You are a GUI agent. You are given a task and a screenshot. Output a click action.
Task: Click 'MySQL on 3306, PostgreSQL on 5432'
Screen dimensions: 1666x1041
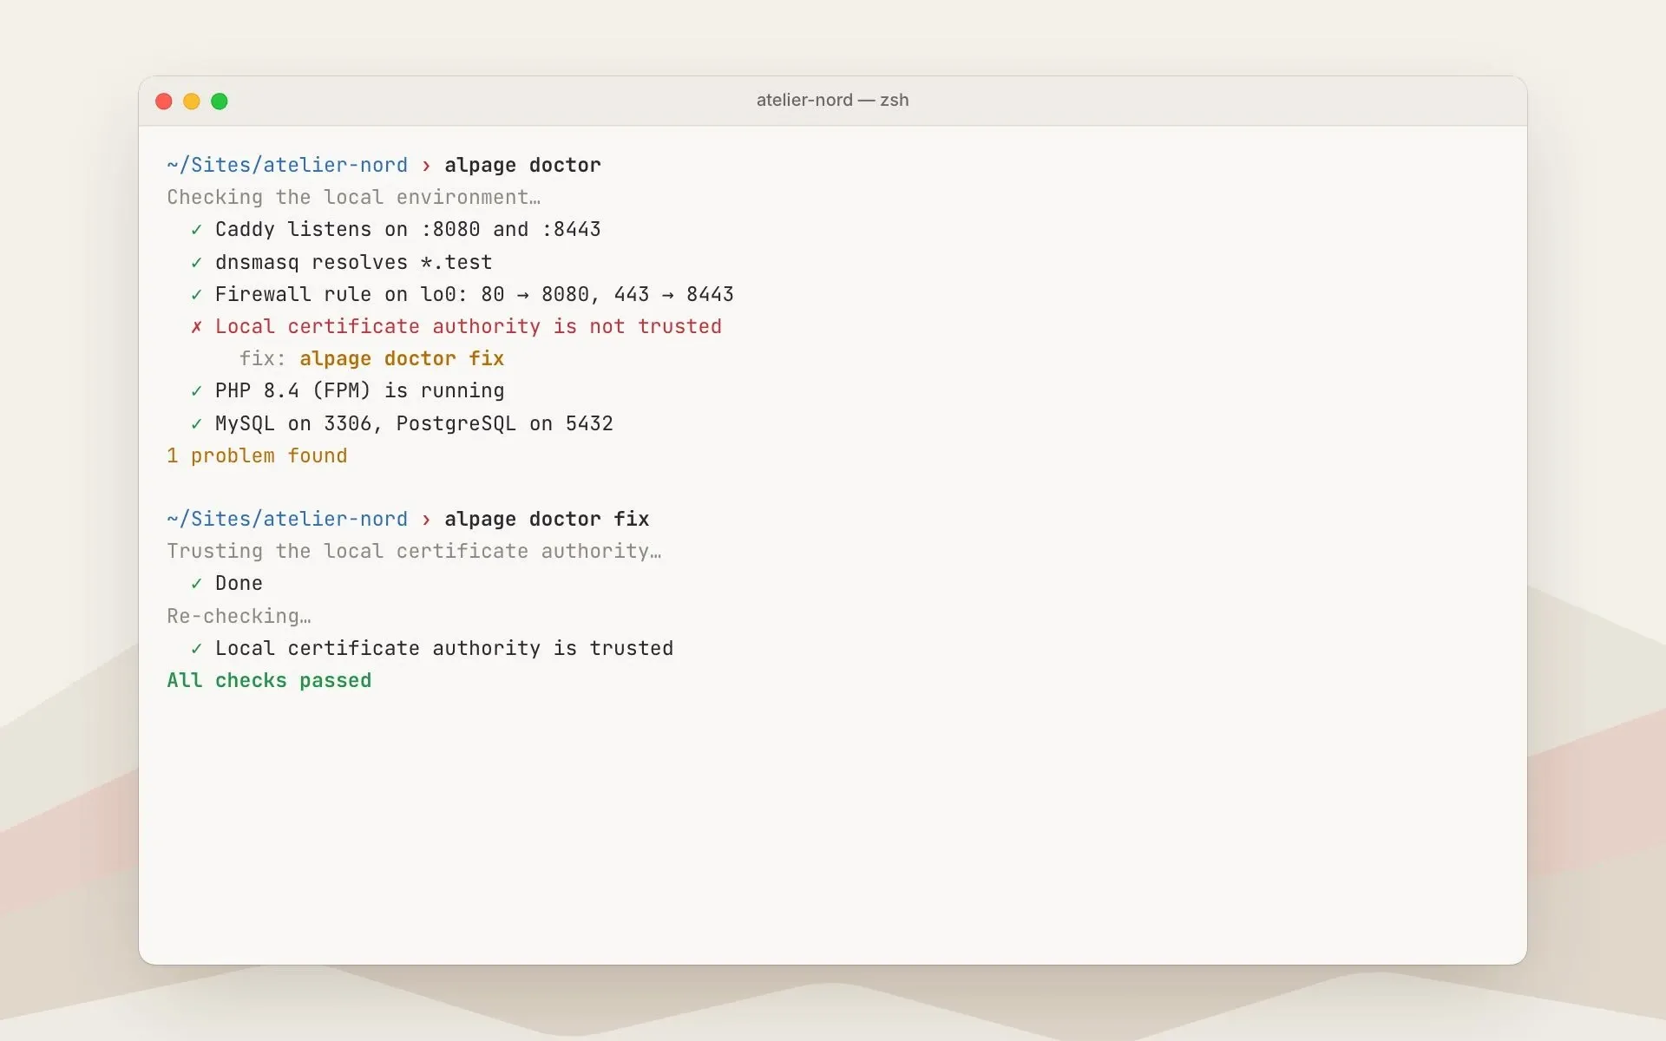pos(414,423)
